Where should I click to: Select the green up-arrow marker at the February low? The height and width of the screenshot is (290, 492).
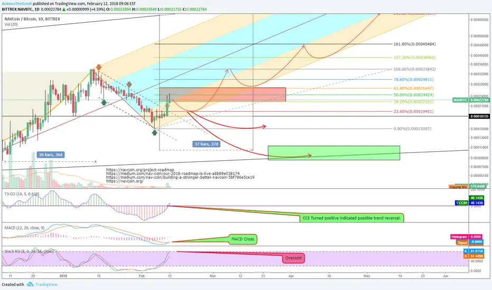154,132
